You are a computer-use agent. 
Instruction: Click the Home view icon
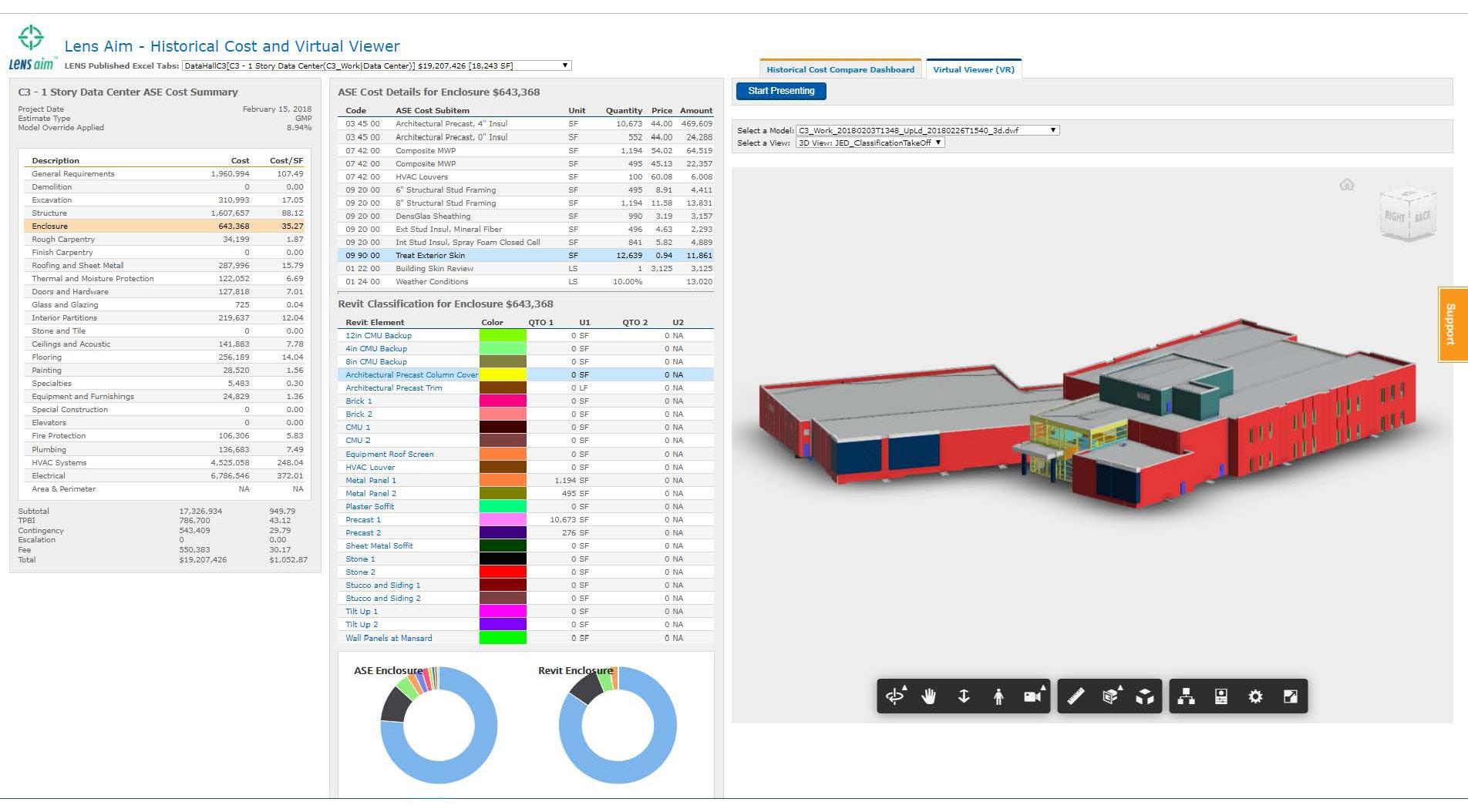pos(1347,184)
